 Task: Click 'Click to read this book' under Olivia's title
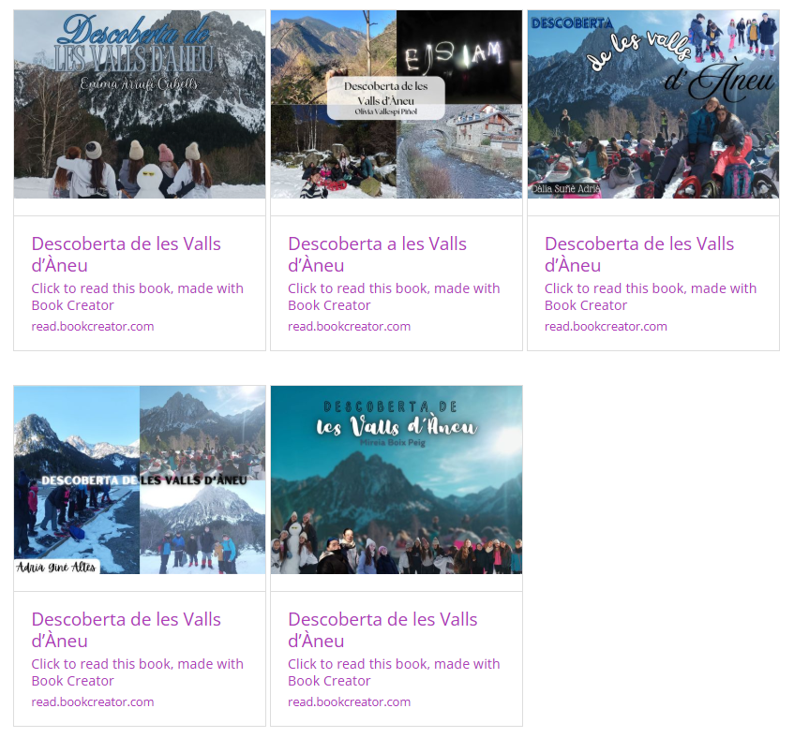pos(394,297)
